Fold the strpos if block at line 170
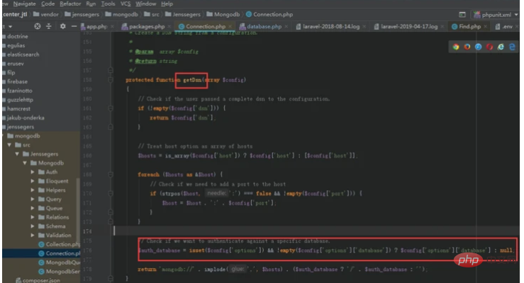This screenshot has height=283, width=524. [x=111, y=193]
